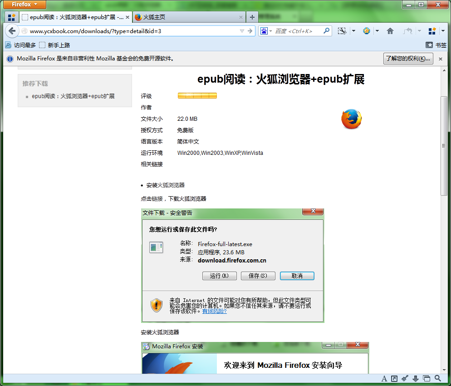451x386 pixels.
Task: Click the go arrow in the address bar
Action: click(x=250, y=31)
